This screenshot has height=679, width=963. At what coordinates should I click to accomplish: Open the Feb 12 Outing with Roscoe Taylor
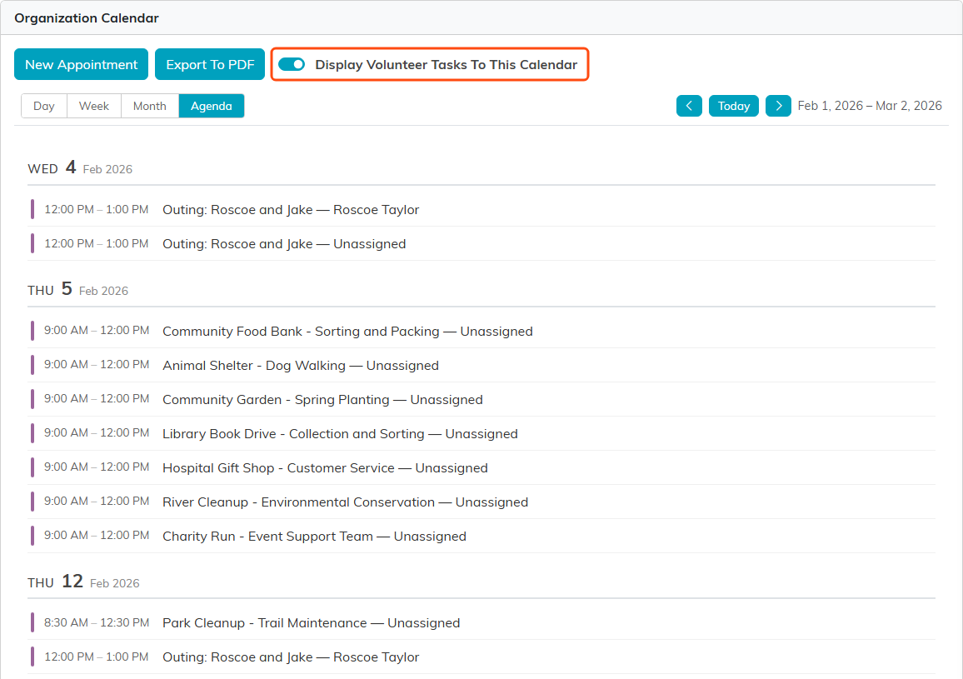click(482, 657)
